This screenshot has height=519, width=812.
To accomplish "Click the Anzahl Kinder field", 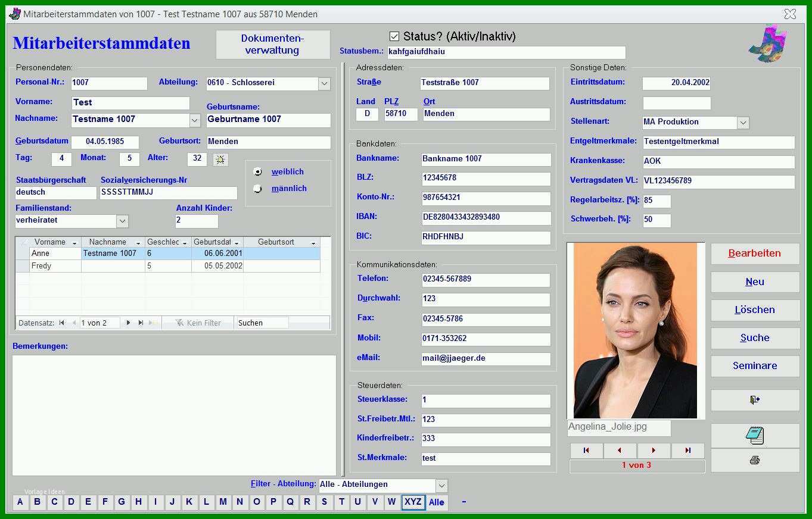I will tap(197, 221).
